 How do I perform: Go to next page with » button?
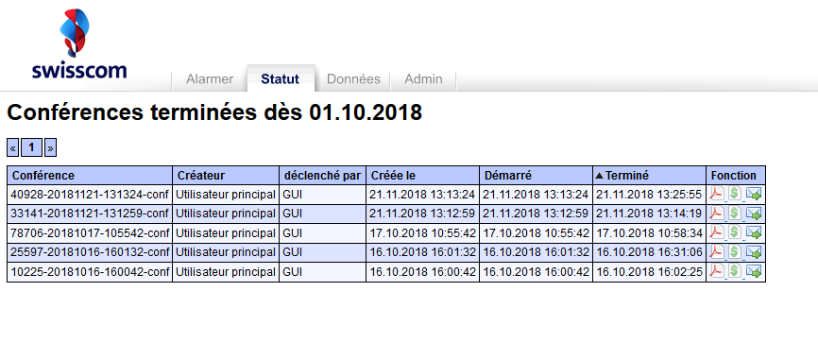click(50, 147)
